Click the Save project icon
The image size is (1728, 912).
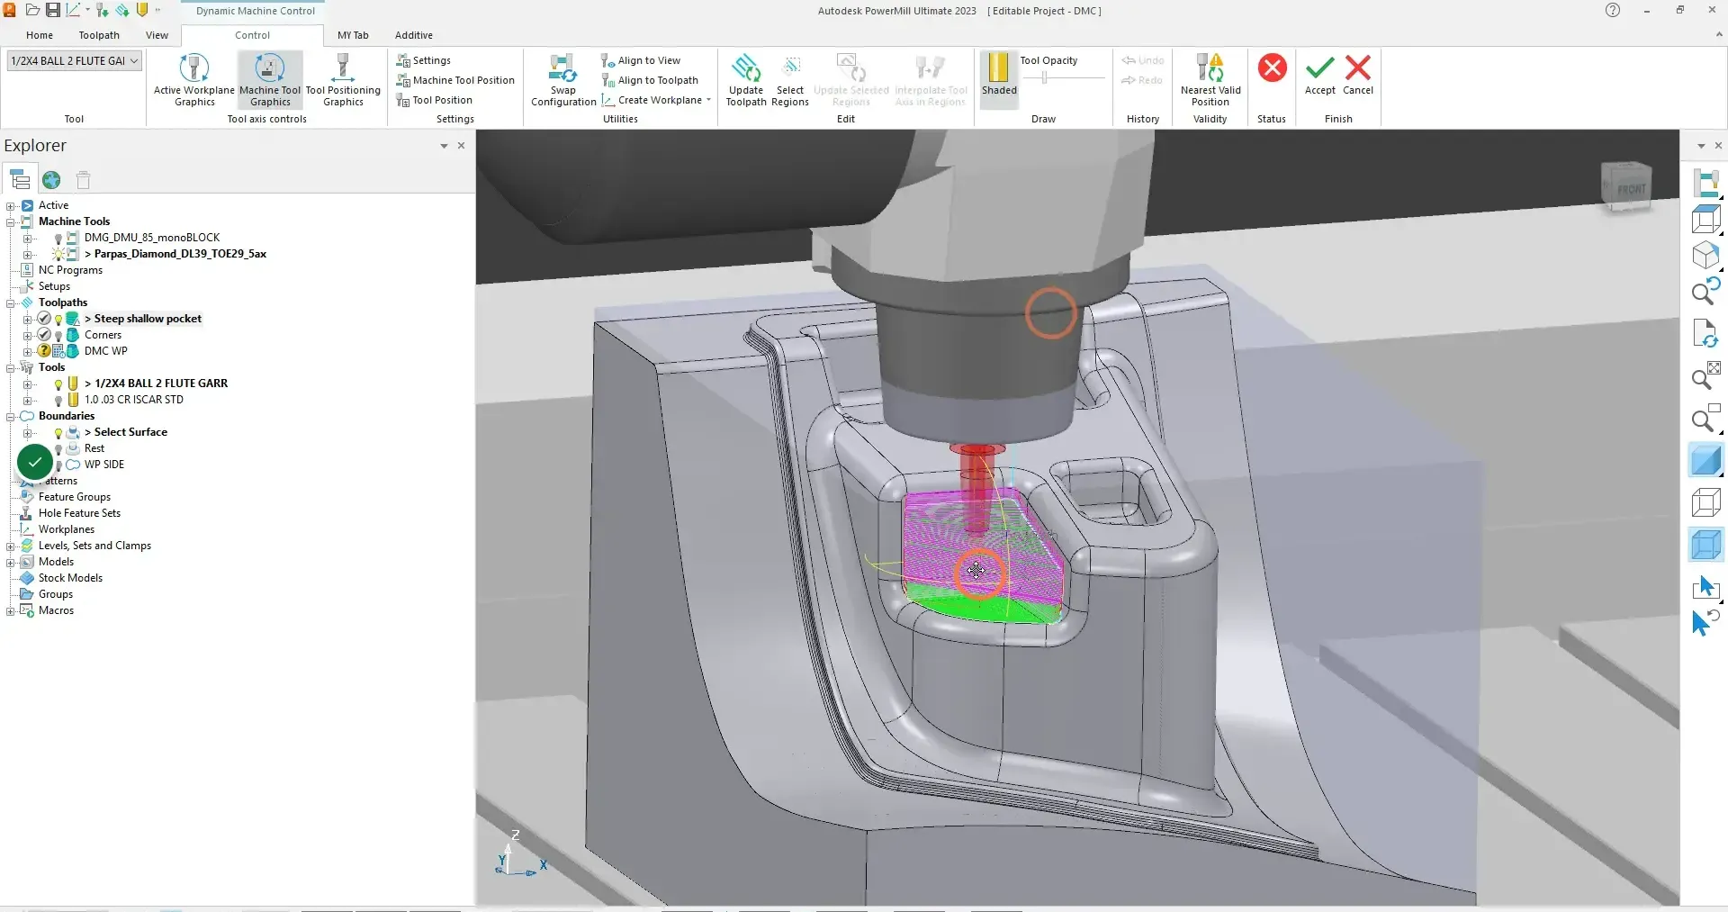pos(53,10)
